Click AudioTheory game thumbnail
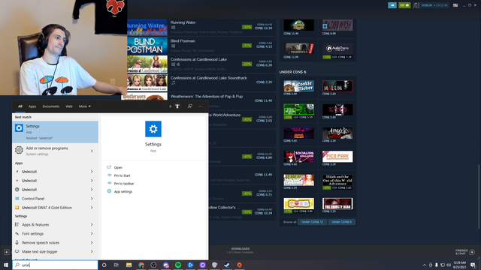Viewport: 481px width, 270px height. (337, 48)
